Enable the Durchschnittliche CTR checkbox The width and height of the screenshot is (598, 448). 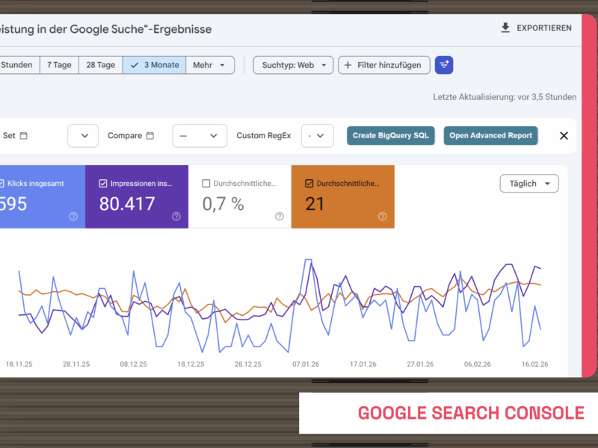coord(206,182)
